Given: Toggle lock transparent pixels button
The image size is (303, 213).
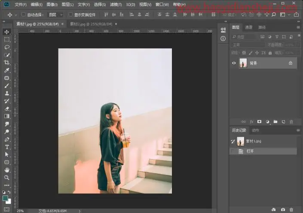Looking at the screenshot, I should [244, 53].
